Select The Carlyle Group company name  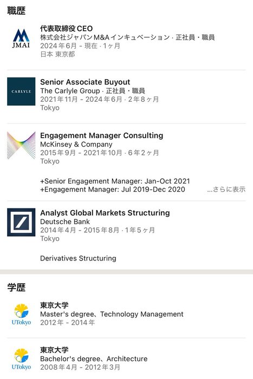[70, 91]
